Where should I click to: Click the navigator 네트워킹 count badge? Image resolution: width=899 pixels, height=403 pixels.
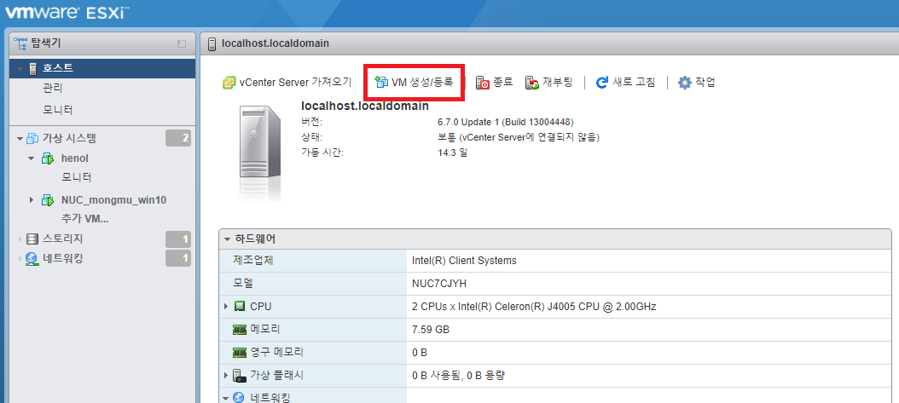[178, 259]
